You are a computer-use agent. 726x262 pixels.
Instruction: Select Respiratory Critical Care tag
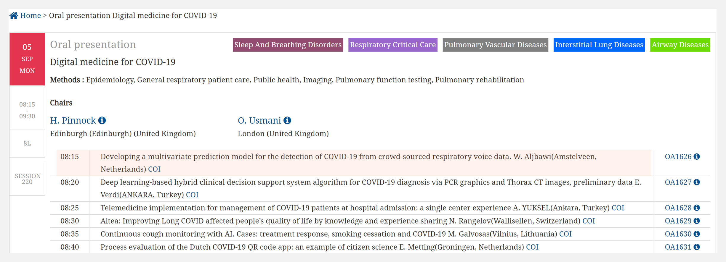click(393, 45)
